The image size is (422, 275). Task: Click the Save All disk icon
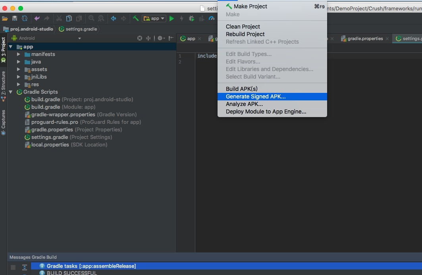(15, 19)
